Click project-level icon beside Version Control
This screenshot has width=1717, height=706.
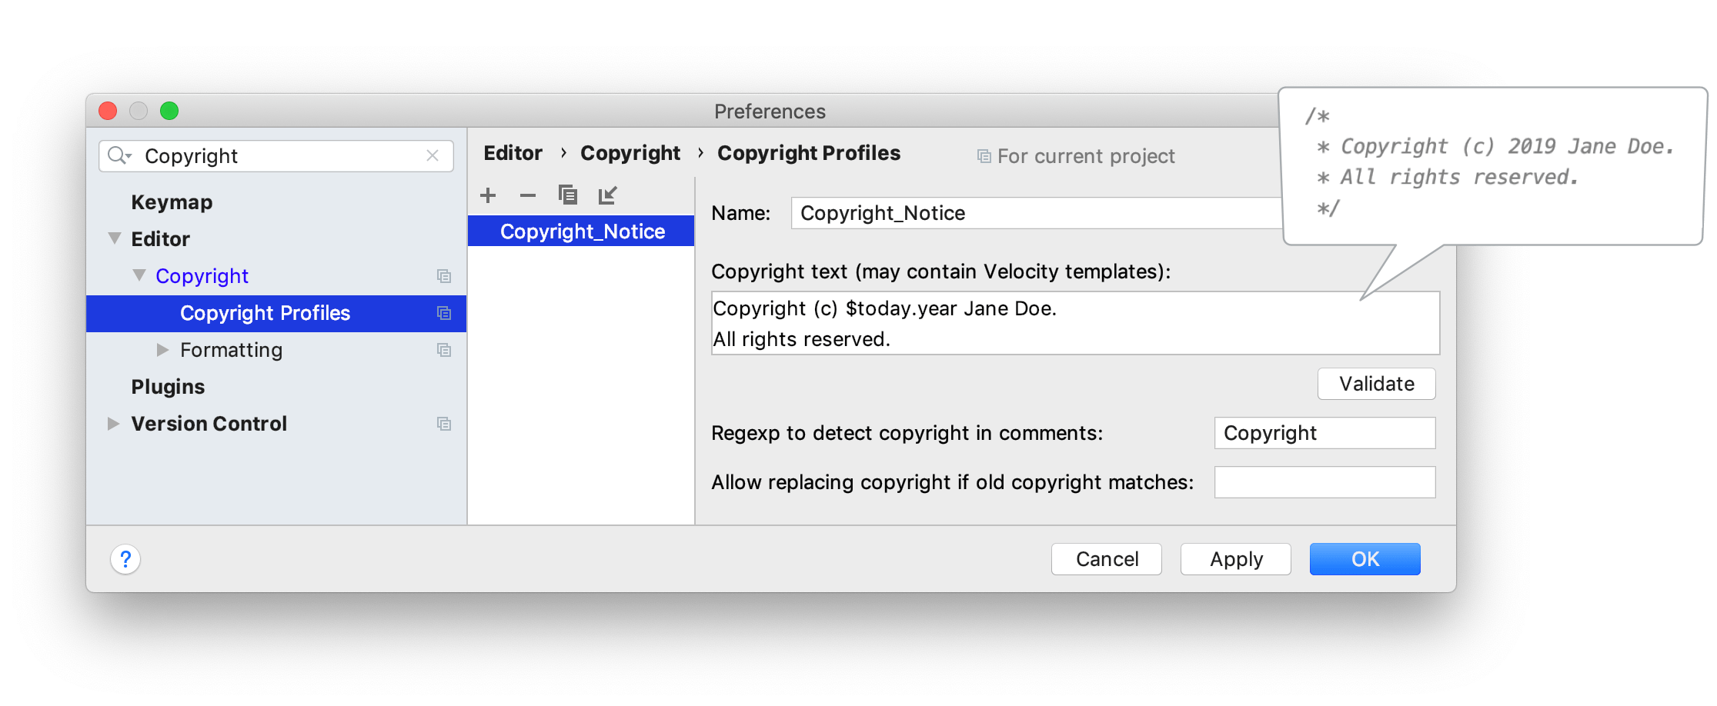(x=444, y=424)
